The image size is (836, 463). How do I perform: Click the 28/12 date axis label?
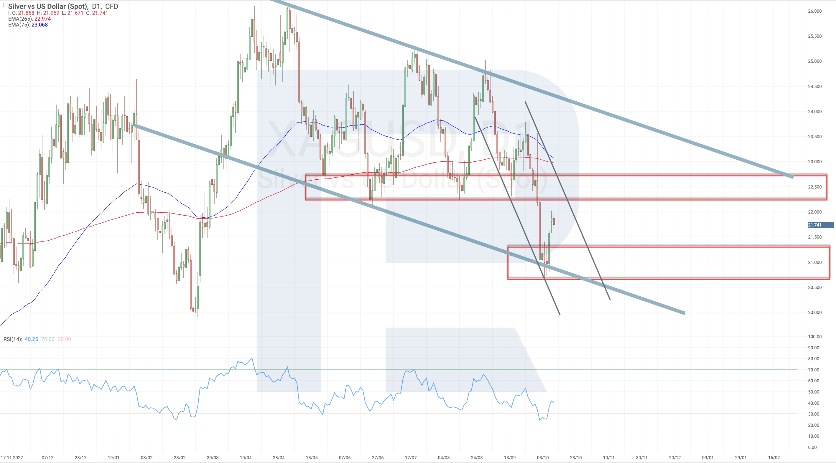pos(81,458)
